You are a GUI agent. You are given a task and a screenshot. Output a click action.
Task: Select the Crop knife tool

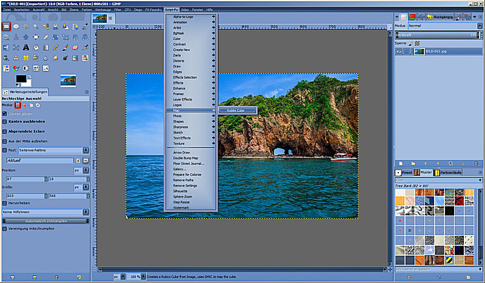pos(46,37)
